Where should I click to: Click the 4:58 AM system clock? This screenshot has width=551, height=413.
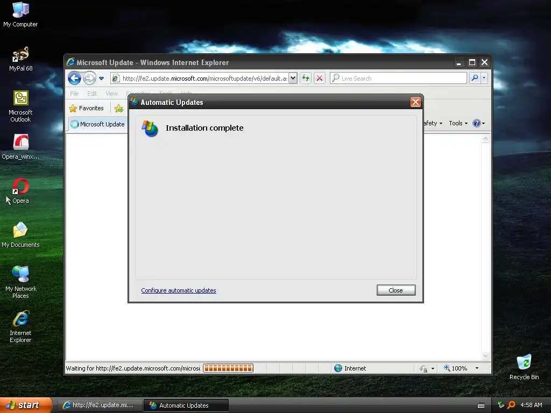[531, 405]
